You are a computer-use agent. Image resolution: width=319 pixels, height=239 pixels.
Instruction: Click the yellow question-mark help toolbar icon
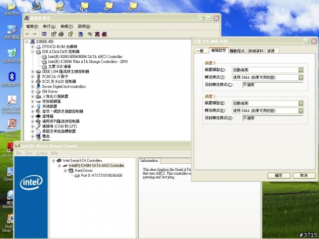tap(71, 34)
